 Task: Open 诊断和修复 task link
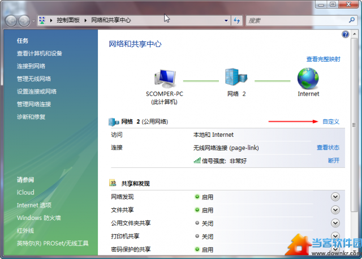31,117
